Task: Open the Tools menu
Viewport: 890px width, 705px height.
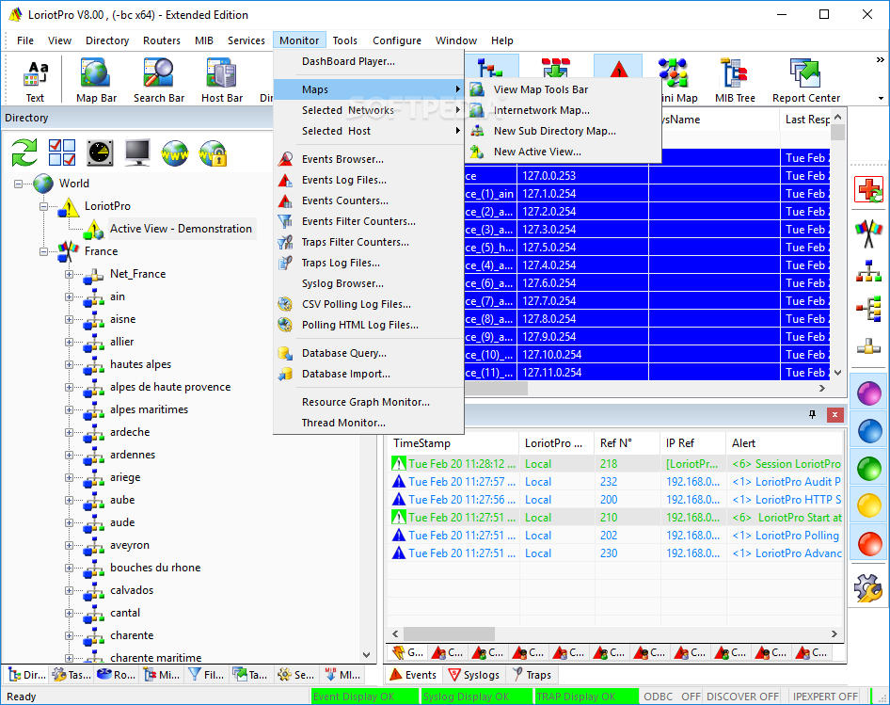Action: tap(344, 40)
